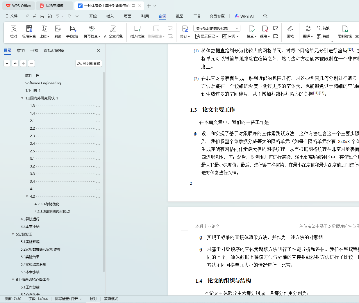
Task: Collapse the 1.2国内外研究现状 outline node
Action: pyautogui.click(x=22, y=98)
